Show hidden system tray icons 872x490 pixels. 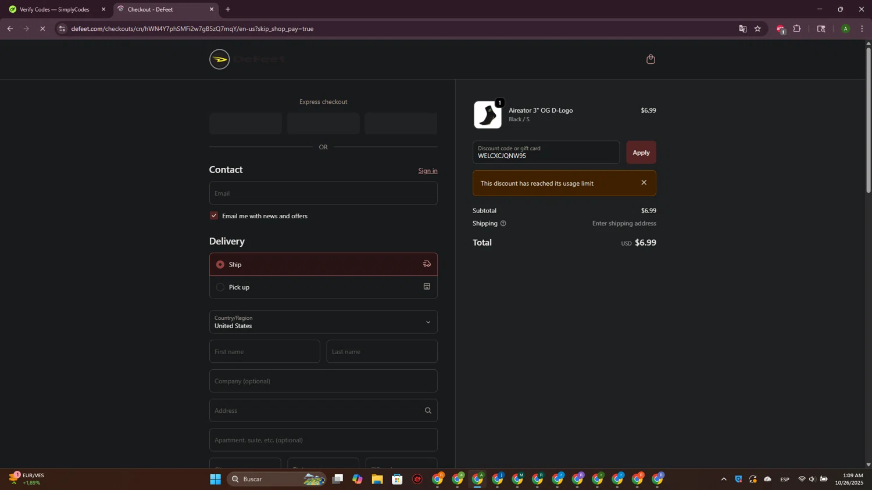724,479
